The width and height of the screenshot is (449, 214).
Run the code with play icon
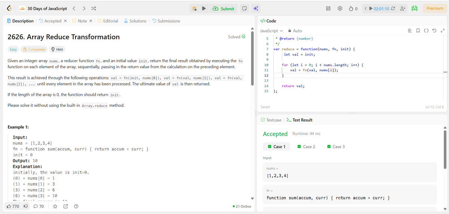coord(204,8)
